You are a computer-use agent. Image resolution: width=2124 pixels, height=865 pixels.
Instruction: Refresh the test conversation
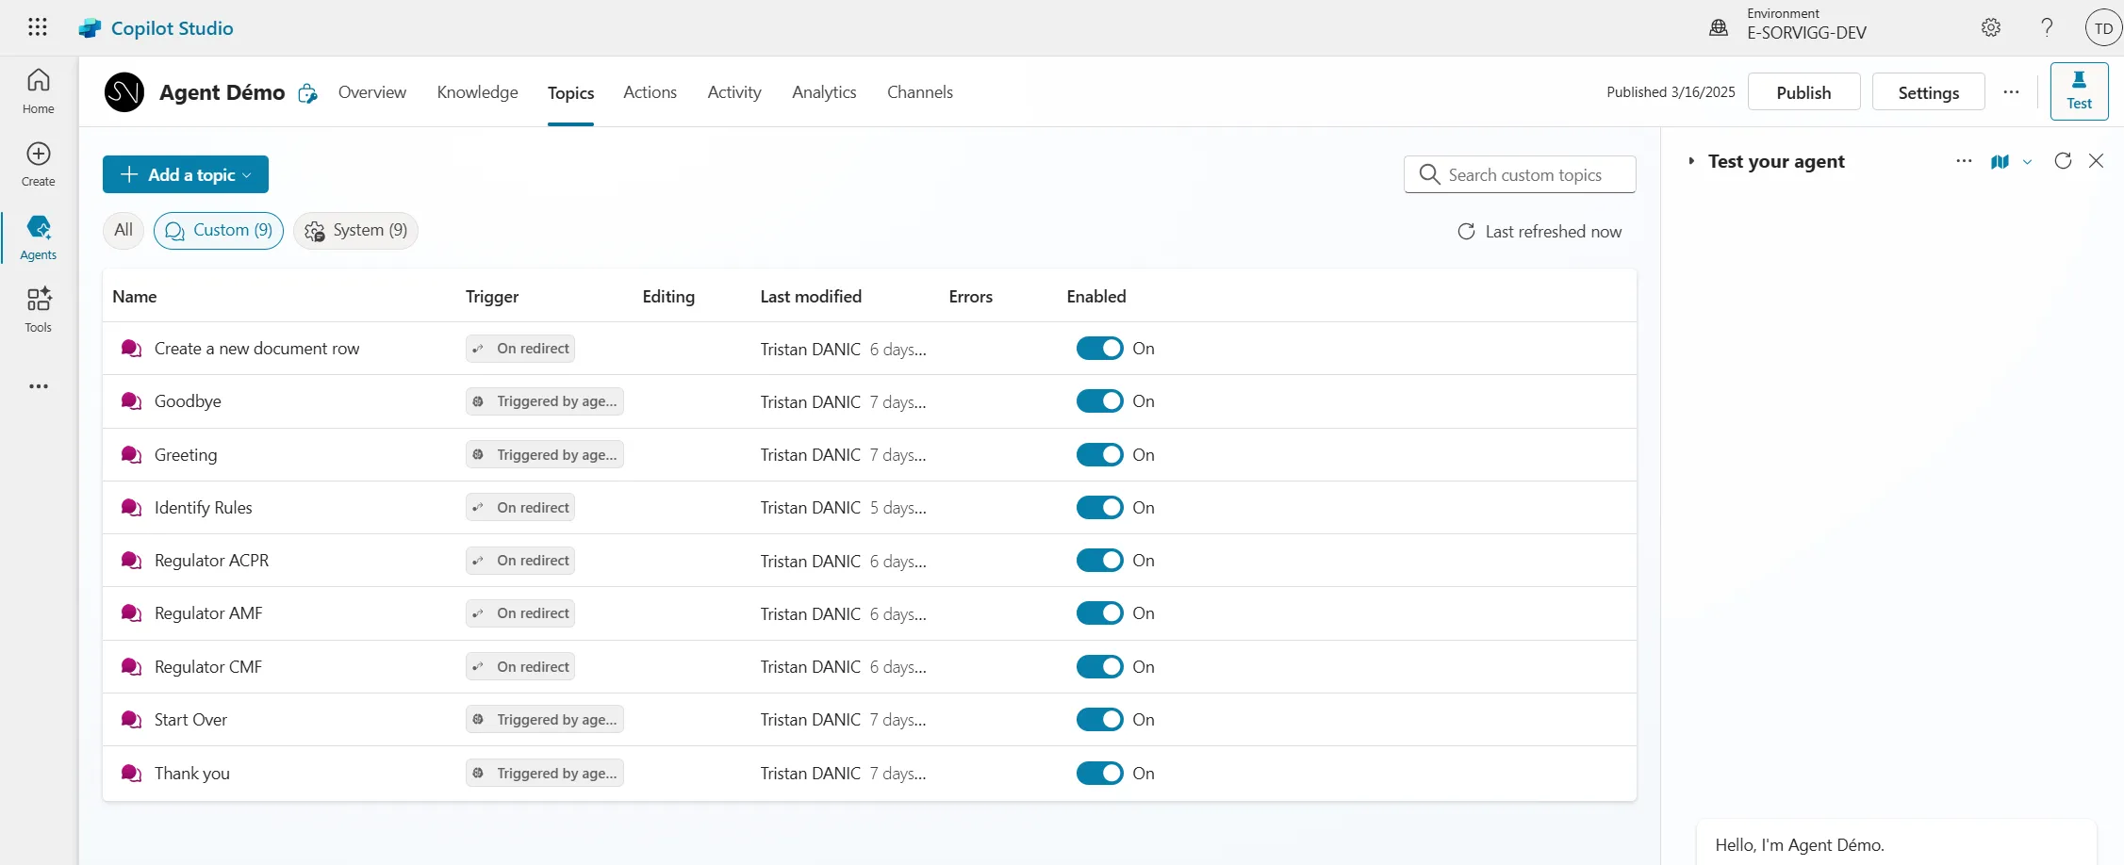pyautogui.click(x=2063, y=161)
